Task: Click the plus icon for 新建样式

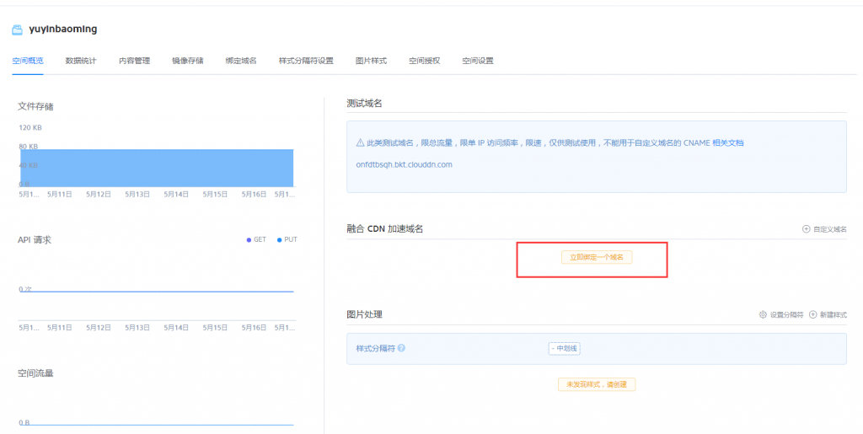Action: click(x=813, y=314)
